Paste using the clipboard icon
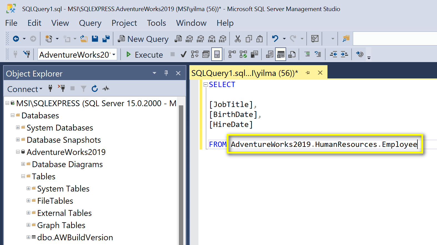Image resolution: width=437 pixels, height=245 pixels. point(260,39)
